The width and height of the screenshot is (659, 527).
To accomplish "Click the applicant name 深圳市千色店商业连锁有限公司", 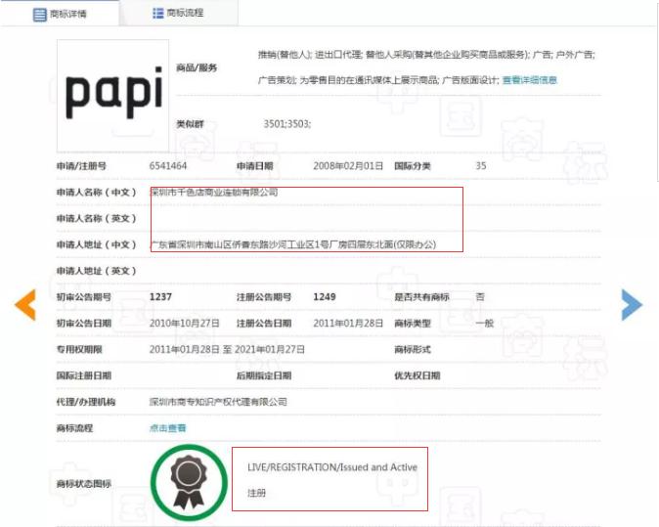I will pos(213,193).
